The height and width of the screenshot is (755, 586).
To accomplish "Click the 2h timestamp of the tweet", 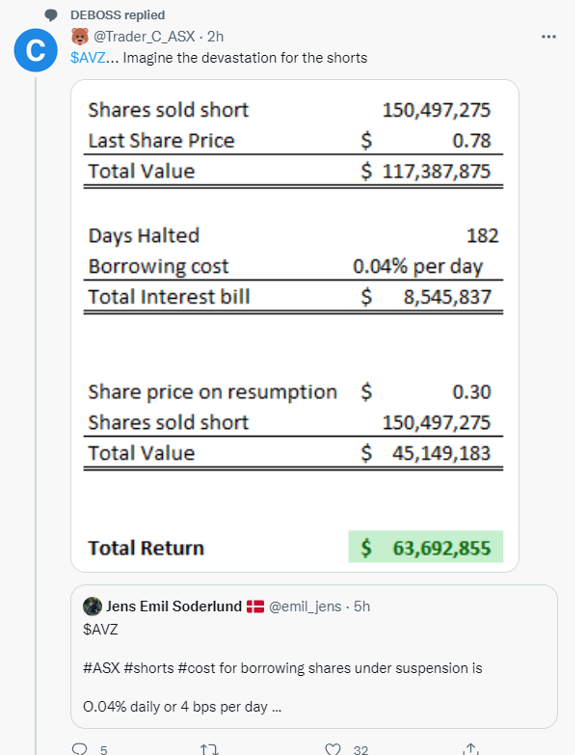I will (x=216, y=36).
